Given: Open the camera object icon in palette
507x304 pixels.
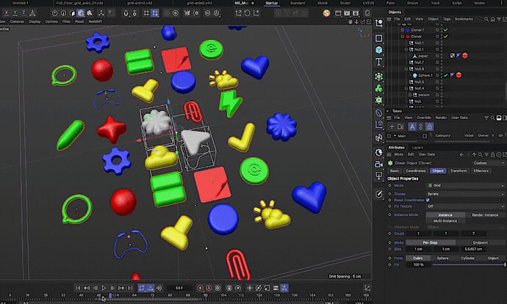Looking at the screenshot, I should pos(378,164).
